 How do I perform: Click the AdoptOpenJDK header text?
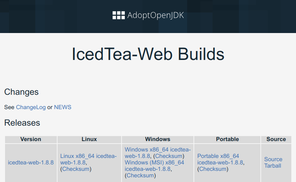(x=155, y=15)
